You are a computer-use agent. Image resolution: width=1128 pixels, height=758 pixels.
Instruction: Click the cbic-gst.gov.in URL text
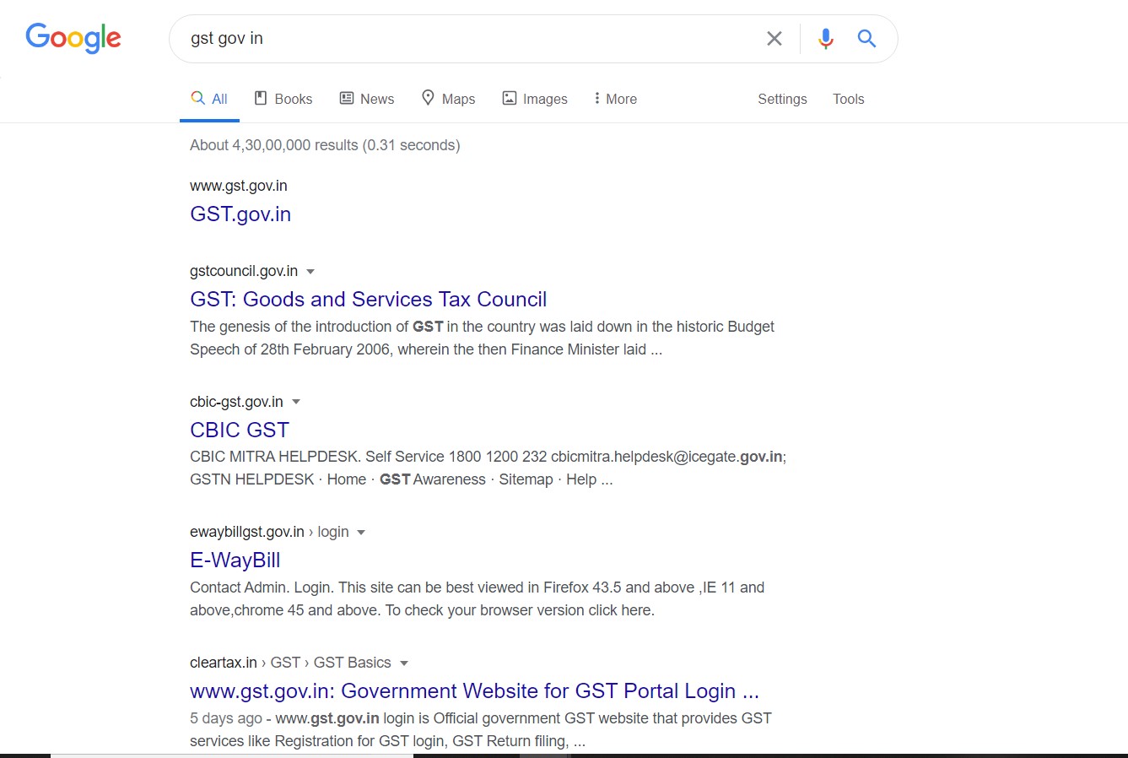[236, 402]
